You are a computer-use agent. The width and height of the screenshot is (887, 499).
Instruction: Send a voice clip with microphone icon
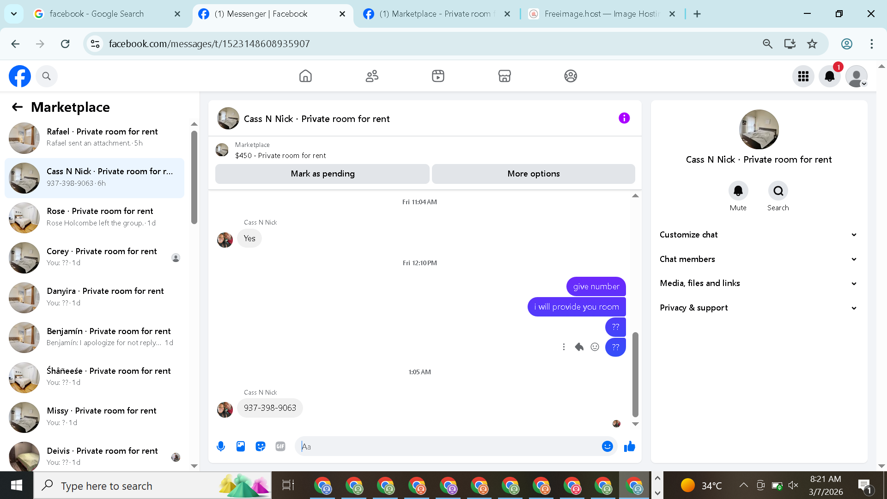point(221,446)
